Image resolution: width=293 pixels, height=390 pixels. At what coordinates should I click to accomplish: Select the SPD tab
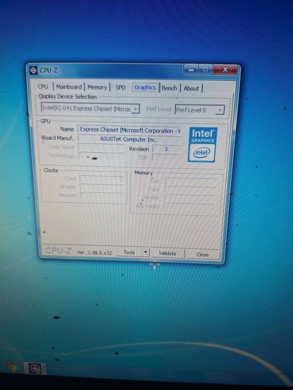[120, 87]
